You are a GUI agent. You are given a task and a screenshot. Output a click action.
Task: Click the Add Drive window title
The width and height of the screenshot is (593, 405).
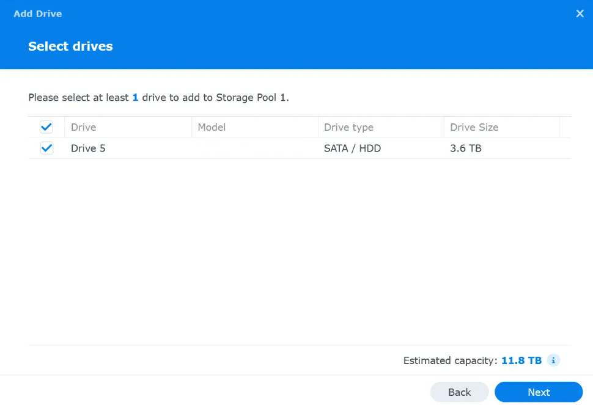click(38, 13)
